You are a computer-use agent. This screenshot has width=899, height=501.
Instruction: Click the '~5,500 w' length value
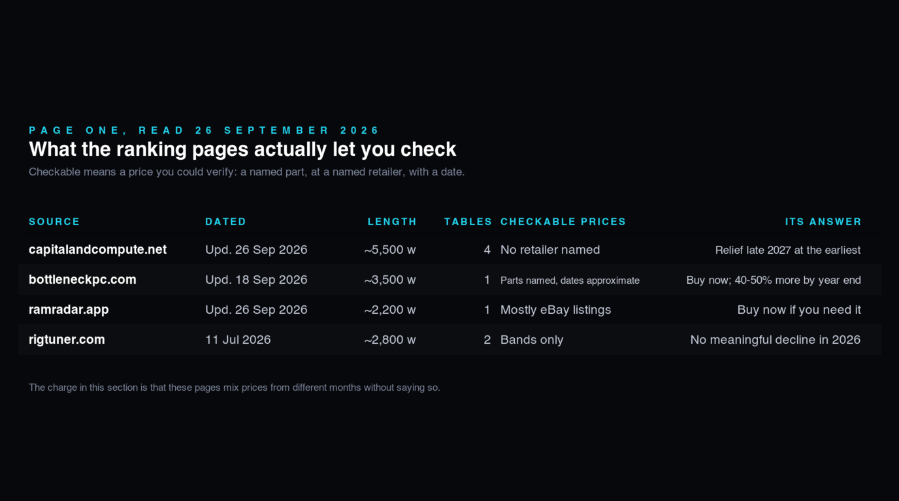390,250
